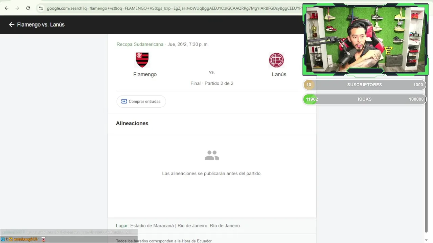
Task: Click the Flamengo club crest
Action: click(x=142, y=60)
